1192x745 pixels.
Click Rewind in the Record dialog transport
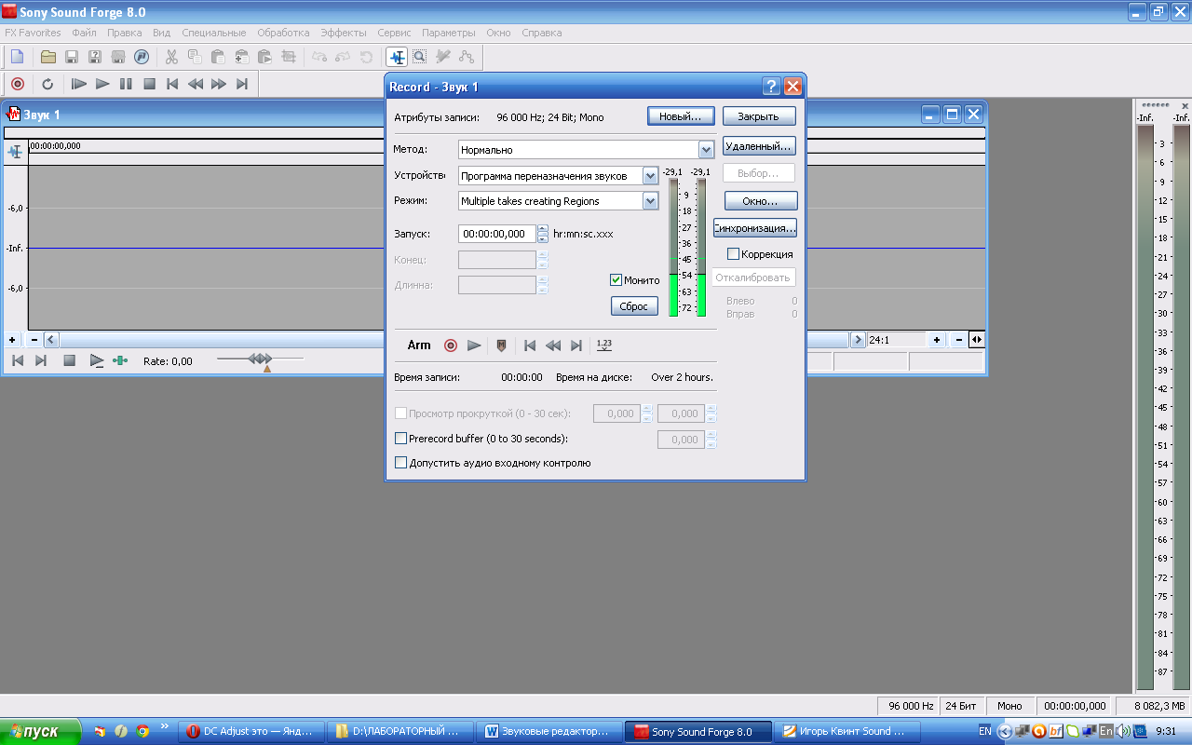click(553, 345)
